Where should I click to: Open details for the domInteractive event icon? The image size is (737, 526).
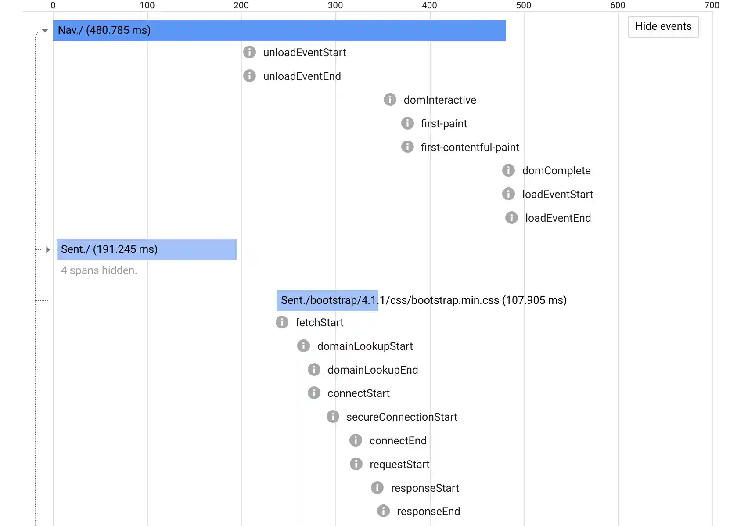point(390,100)
